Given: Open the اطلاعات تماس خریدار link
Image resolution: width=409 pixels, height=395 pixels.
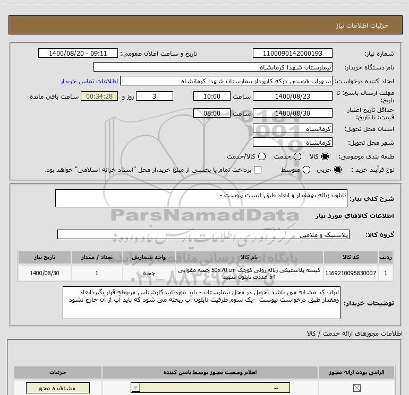Looking at the screenshot, I should coord(89,81).
